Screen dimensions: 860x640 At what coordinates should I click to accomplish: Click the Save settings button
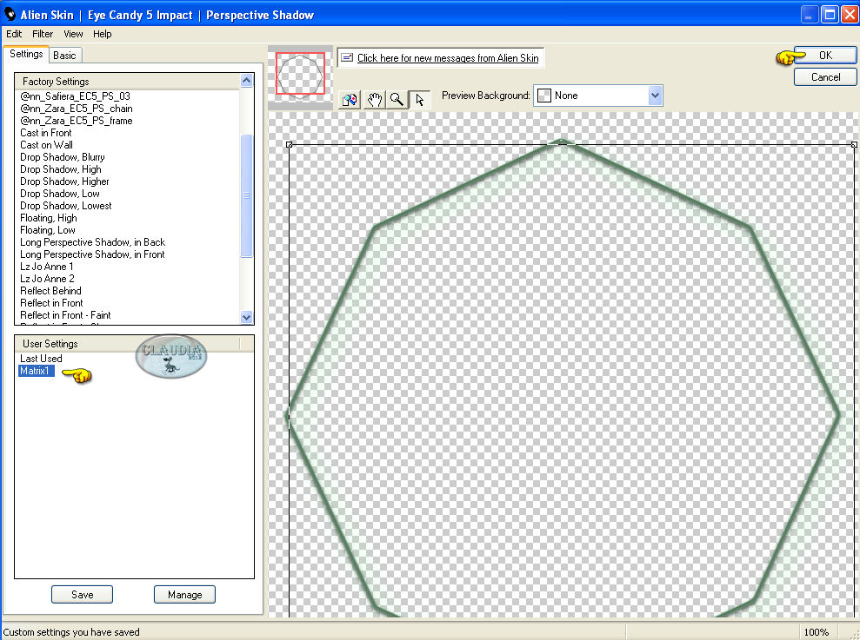(83, 595)
